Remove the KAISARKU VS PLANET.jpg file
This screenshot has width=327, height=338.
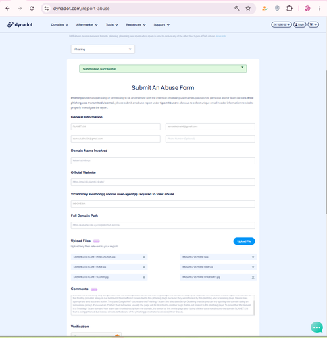(253, 257)
